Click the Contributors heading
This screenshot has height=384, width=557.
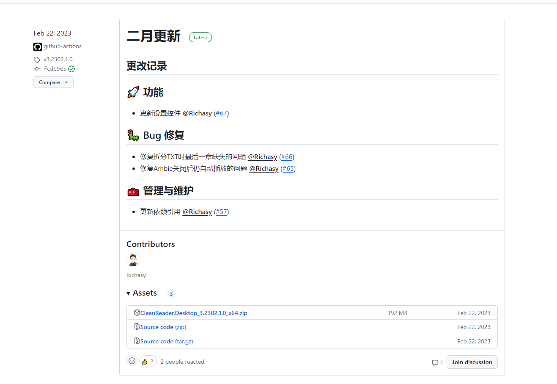[151, 244]
